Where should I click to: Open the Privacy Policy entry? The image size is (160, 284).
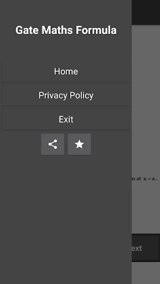coord(66,95)
